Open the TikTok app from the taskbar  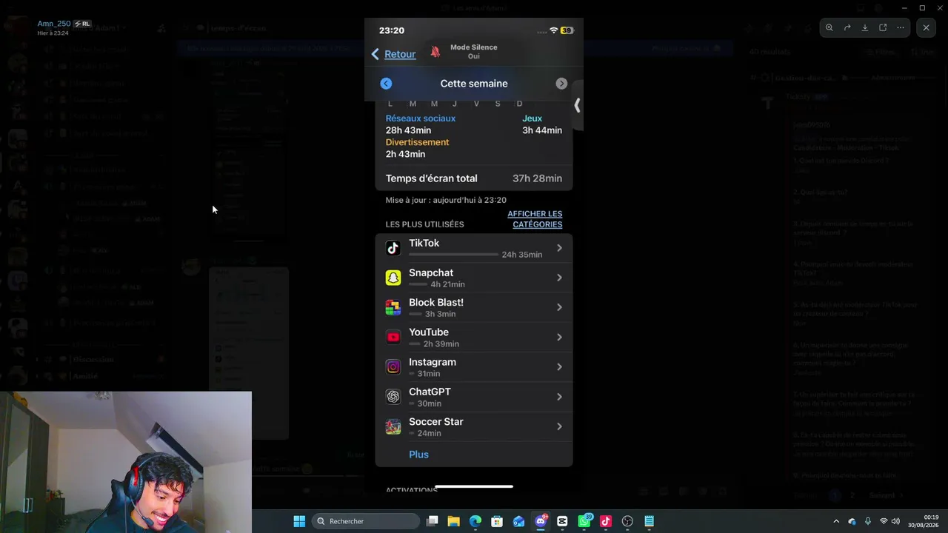coord(606,521)
